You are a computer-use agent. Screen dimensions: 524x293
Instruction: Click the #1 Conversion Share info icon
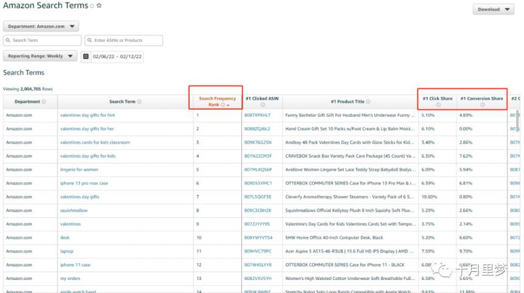tap(483, 105)
